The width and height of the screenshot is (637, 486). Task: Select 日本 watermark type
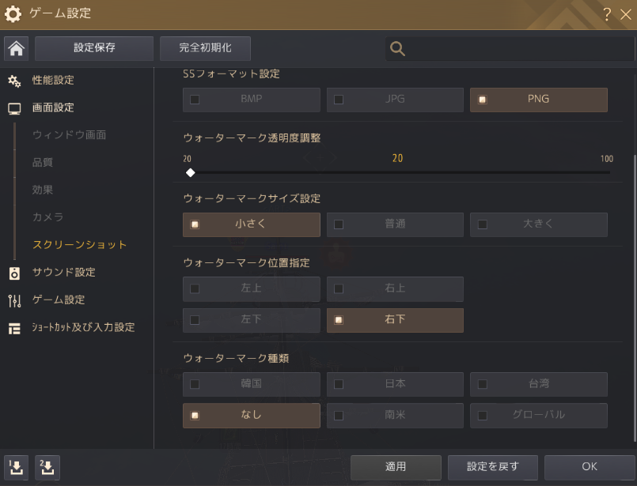click(x=395, y=384)
